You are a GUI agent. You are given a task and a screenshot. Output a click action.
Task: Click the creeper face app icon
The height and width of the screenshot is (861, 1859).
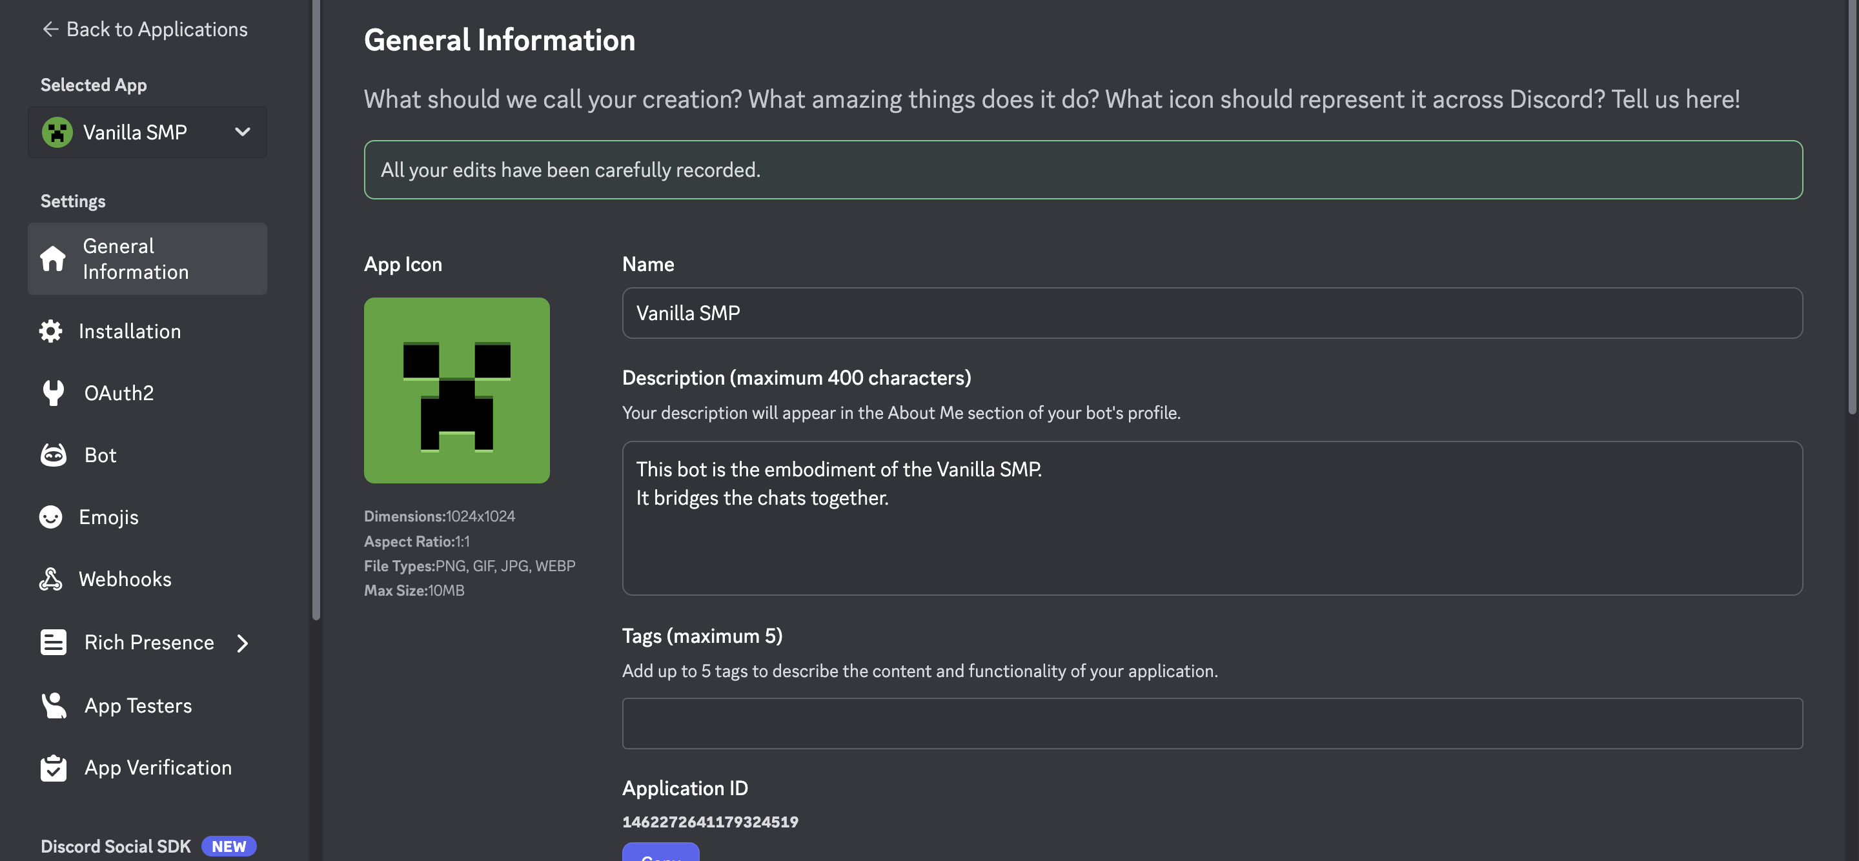pos(457,390)
